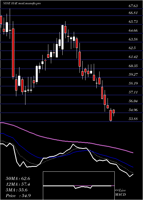Click the 58.19 price level label
Image resolution: width=143 pixels, height=200 pixels.
click(x=133, y=83)
